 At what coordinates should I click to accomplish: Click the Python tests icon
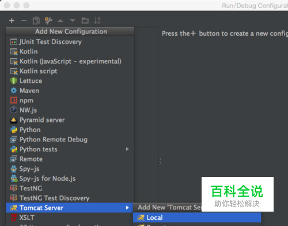click(x=14, y=149)
